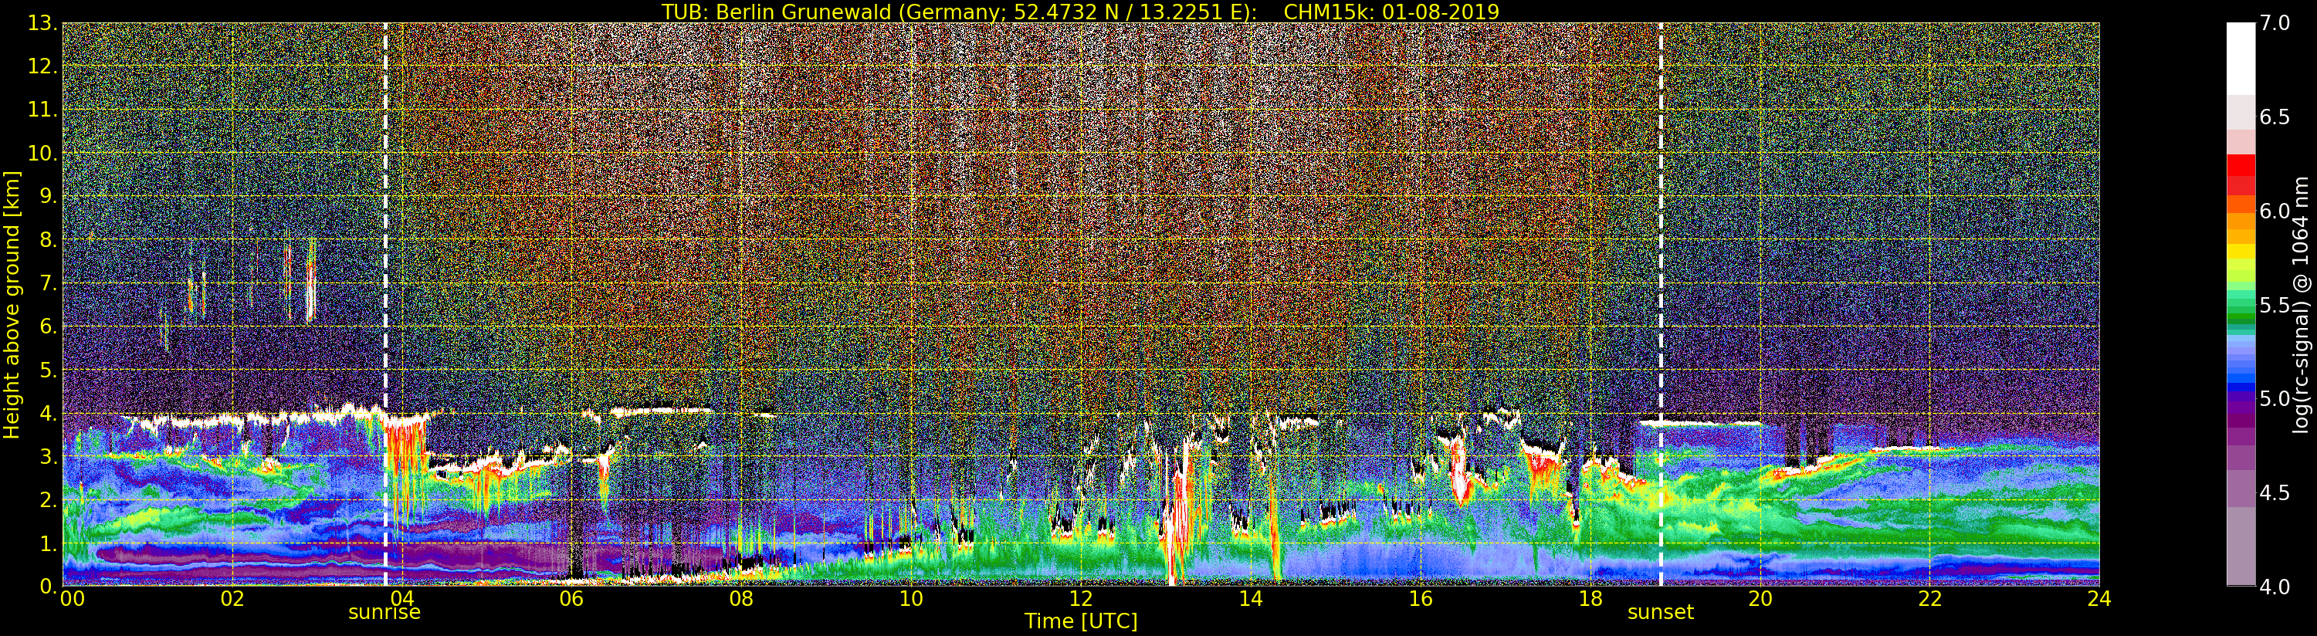
Task: Click the '7.0' value on the colorbar
Action: point(2275,23)
